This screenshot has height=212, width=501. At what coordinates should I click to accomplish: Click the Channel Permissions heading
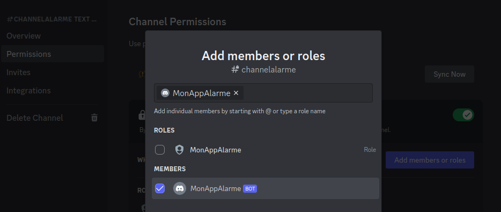pos(178,22)
